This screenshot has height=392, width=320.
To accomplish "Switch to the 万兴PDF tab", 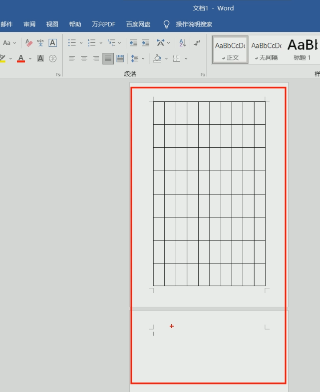I will (x=103, y=24).
